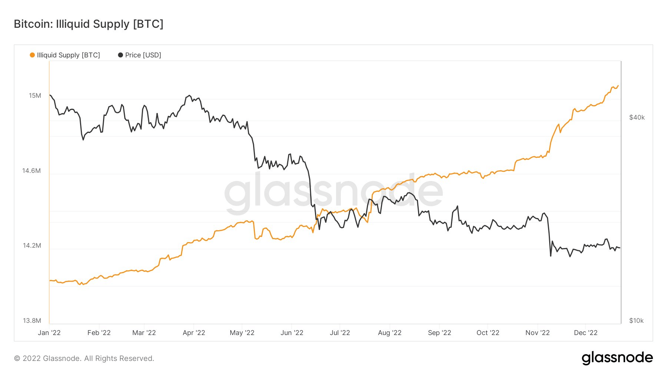Click the $10k right axis label
This screenshot has height=375, width=667.
(636, 321)
